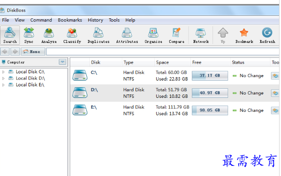This screenshot has height=176, width=281.
Task: Open the History menu
Action: click(95, 20)
